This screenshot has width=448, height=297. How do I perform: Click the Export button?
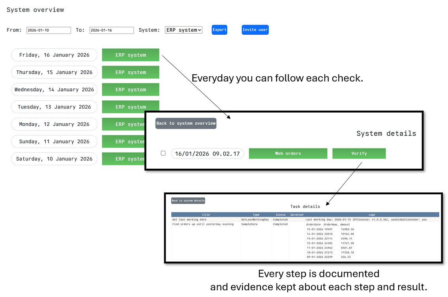click(219, 30)
